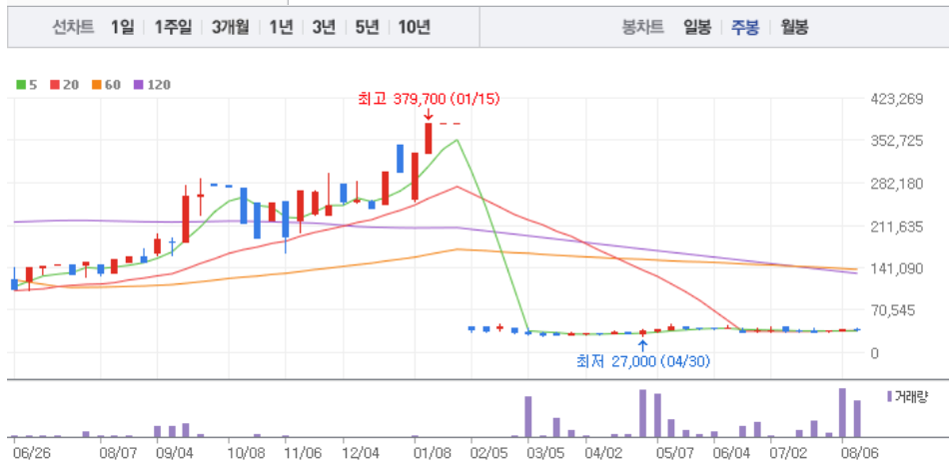Screen dimensions: 949x468
Task: Click the 03/05 date axis label
Action: click(x=543, y=452)
